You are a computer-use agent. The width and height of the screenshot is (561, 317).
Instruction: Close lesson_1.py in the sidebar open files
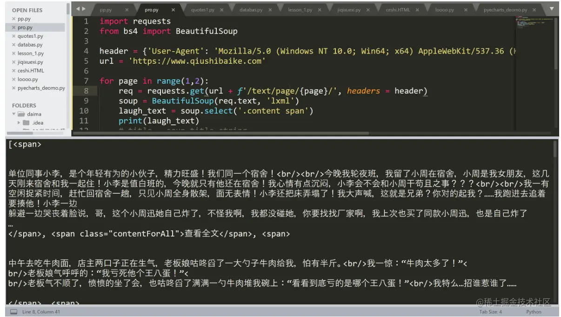click(13, 54)
